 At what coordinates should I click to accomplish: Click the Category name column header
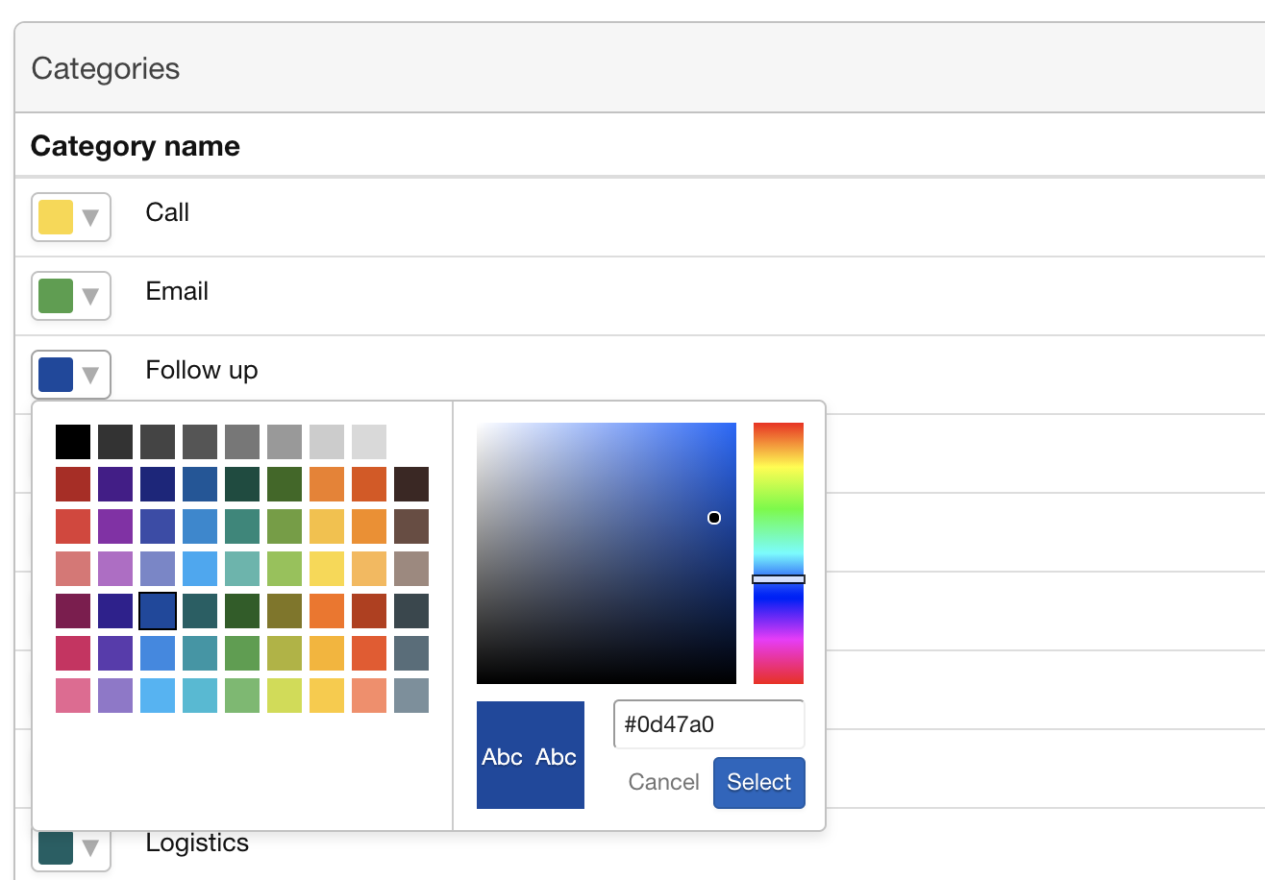136,146
